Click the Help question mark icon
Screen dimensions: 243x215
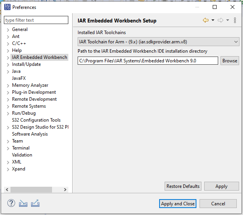[x=11, y=203]
